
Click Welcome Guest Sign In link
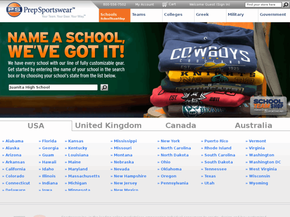(x=209, y=4)
